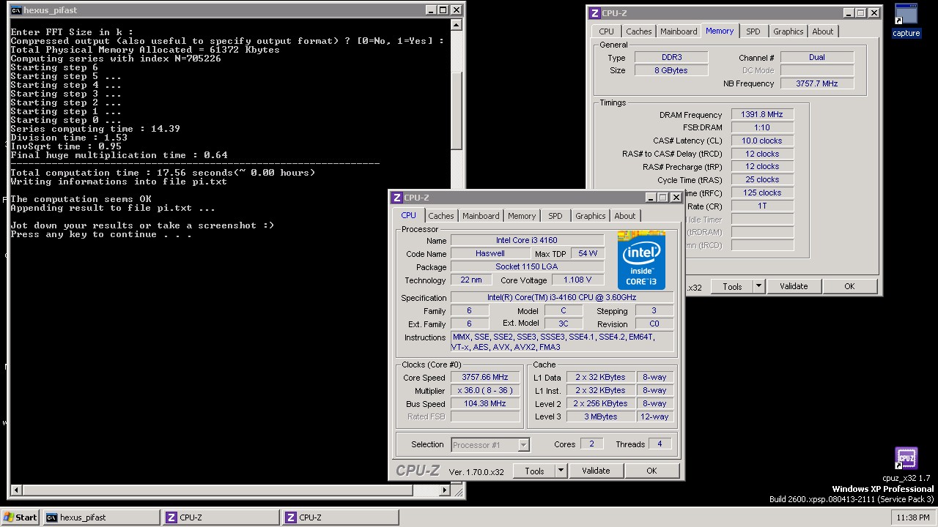The height and width of the screenshot is (527, 938).
Task: Select Graphics tab in Memory CPU-Z window
Action: pyautogui.click(x=789, y=31)
